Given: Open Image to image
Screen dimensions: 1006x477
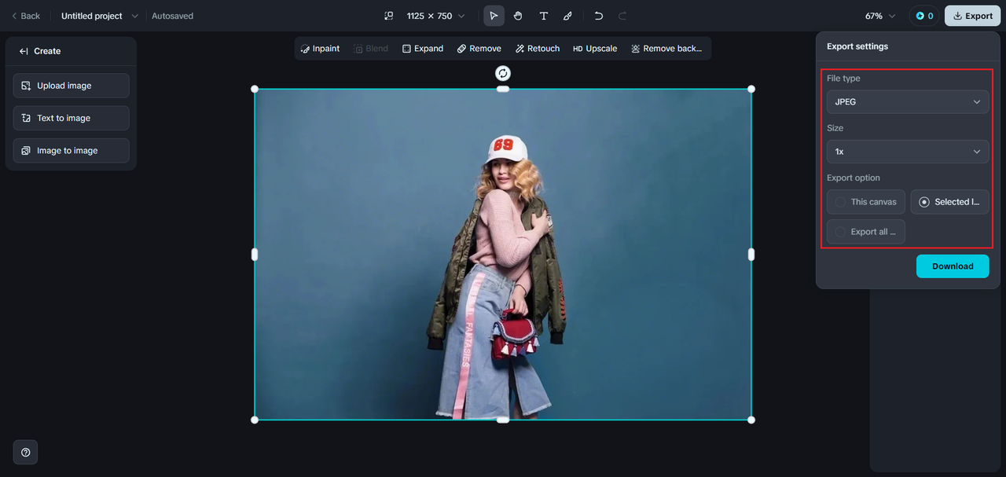Looking at the screenshot, I should click(71, 151).
